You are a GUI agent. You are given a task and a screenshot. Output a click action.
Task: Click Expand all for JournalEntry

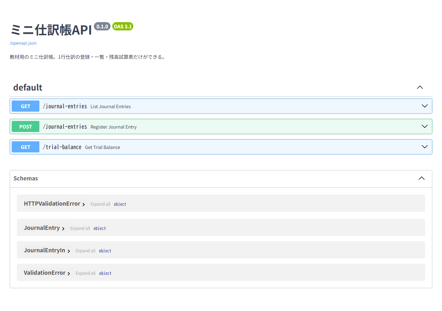[80, 228]
